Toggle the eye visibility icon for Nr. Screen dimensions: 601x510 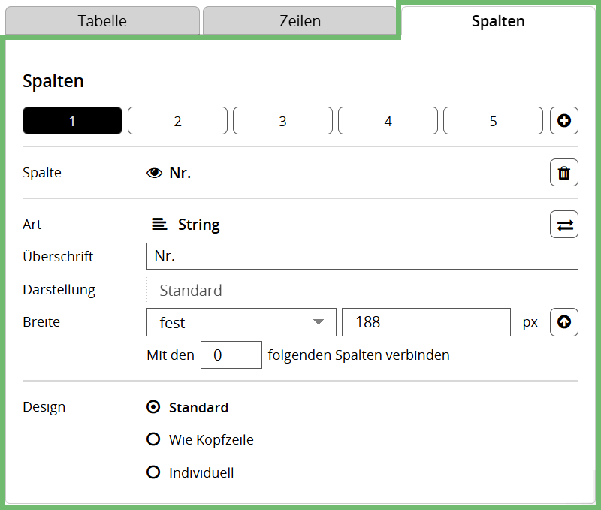(154, 173)
